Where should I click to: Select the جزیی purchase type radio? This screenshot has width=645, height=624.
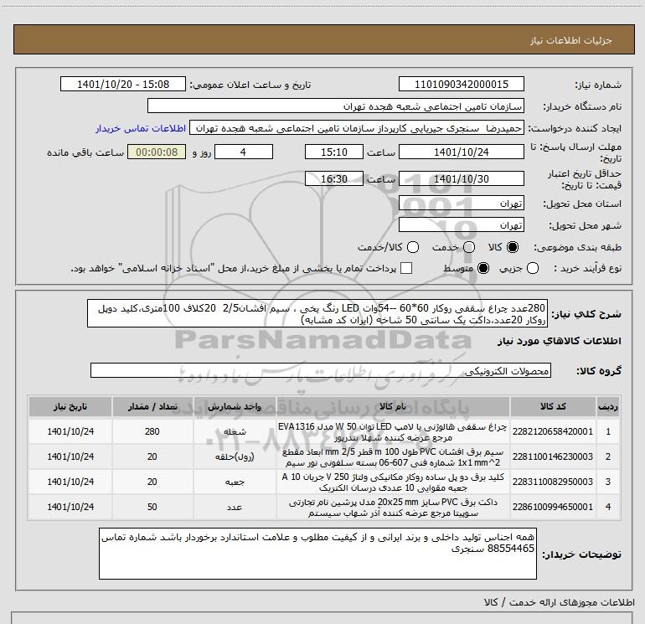tap(533, 268)
